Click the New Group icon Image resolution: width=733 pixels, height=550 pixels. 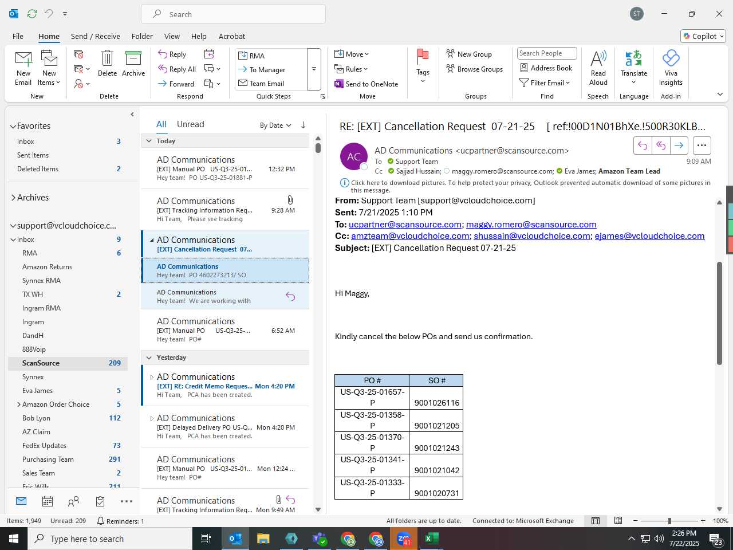(451, 54)
